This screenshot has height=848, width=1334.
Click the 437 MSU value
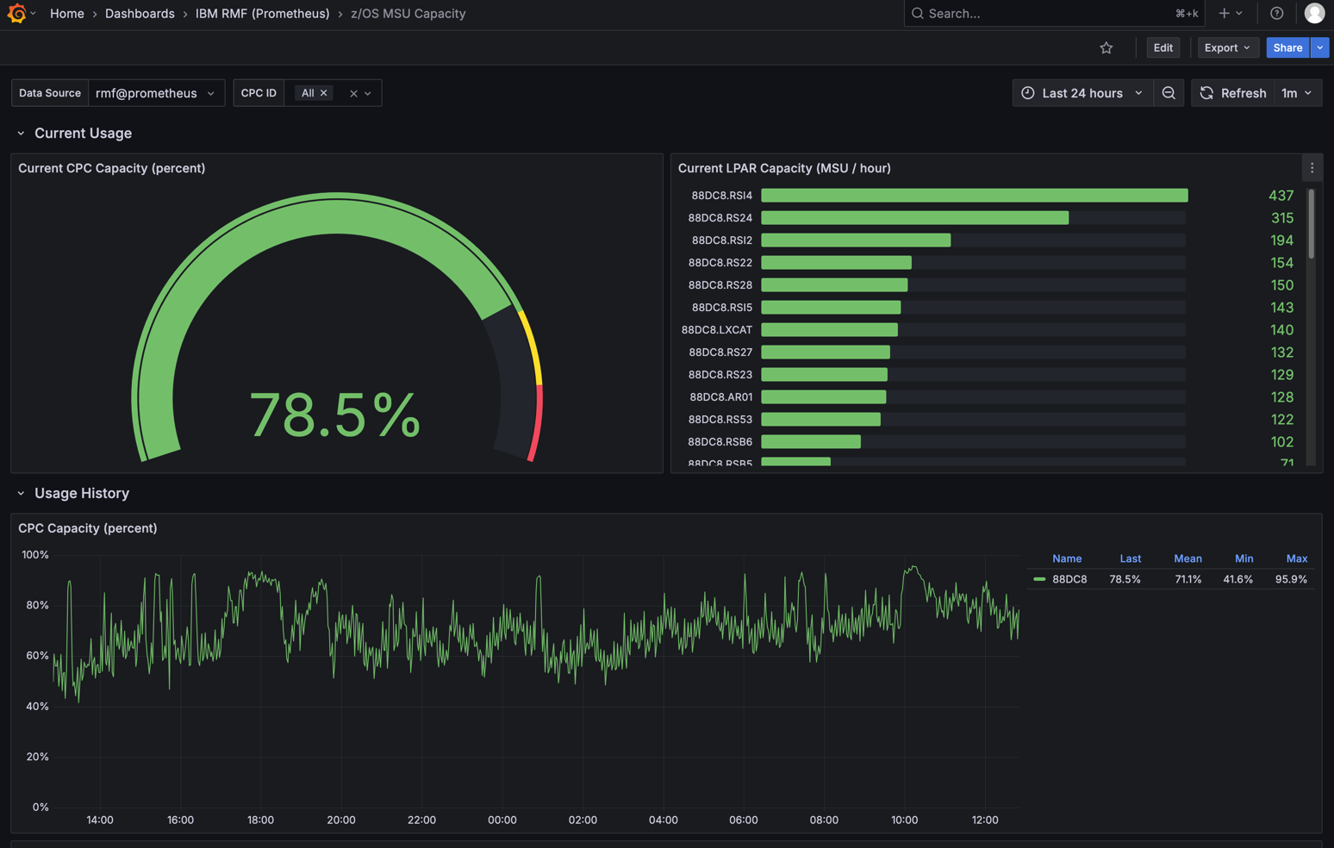pos(1281,196)
